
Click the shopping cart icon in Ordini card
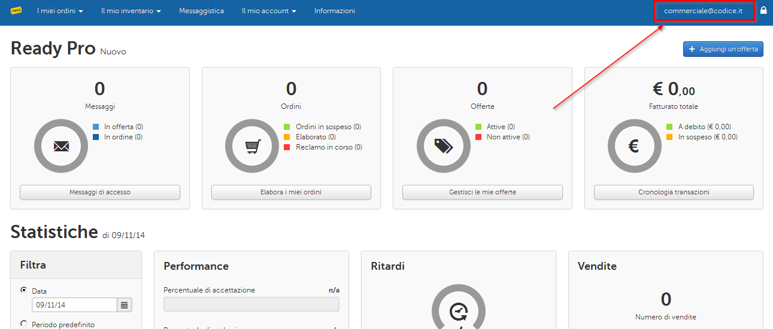coord(253,146)
